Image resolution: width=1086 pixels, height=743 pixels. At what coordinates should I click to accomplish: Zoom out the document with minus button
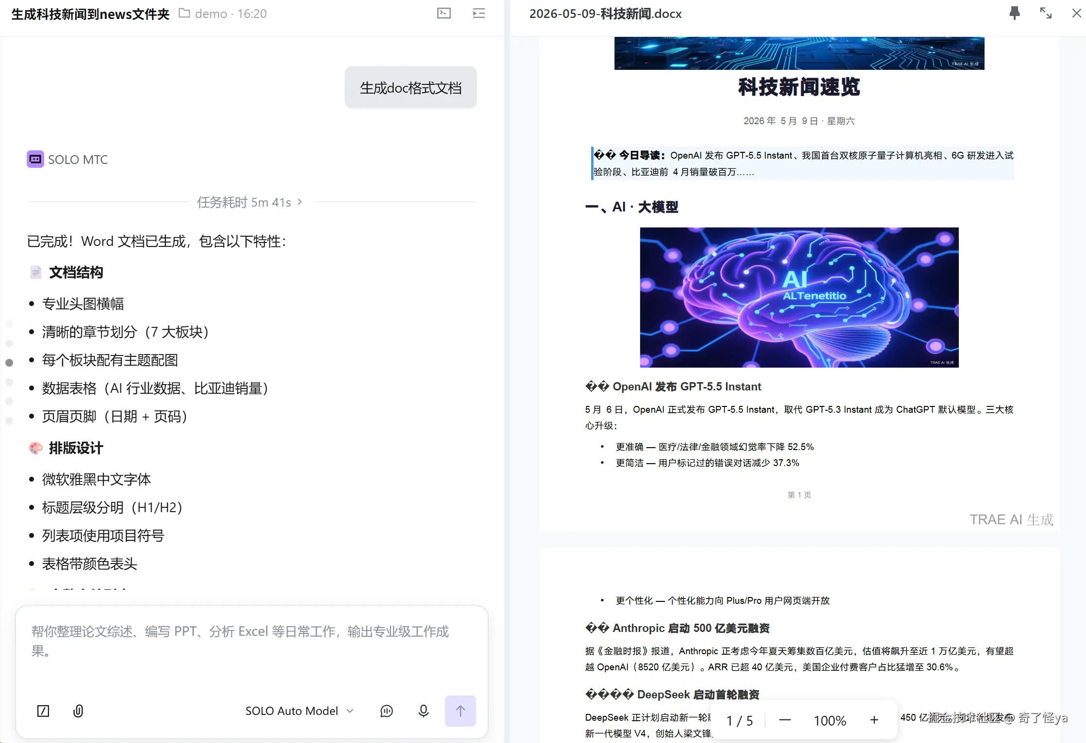pos(785,720)
